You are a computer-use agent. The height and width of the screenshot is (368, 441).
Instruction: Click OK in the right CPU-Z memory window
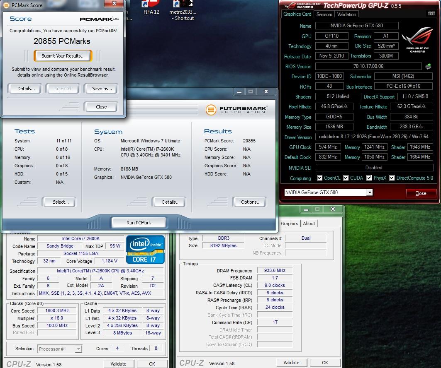325,363
